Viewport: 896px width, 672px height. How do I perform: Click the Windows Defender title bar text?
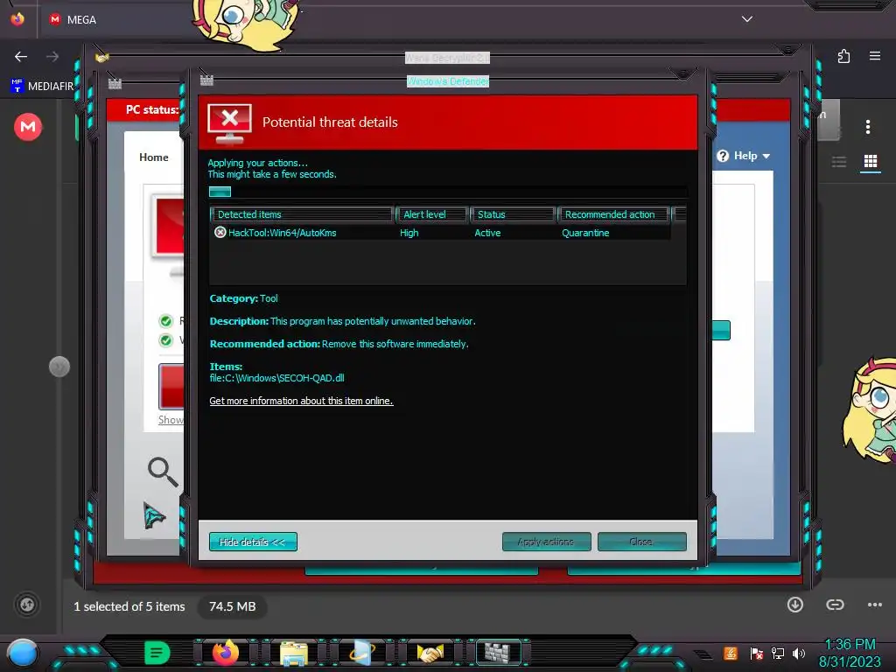(x=448, y=81)
